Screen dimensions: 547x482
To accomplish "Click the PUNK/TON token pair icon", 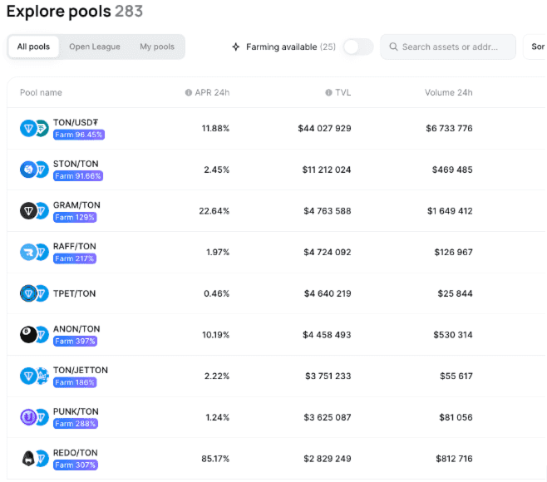I will [x=34, y=417].
